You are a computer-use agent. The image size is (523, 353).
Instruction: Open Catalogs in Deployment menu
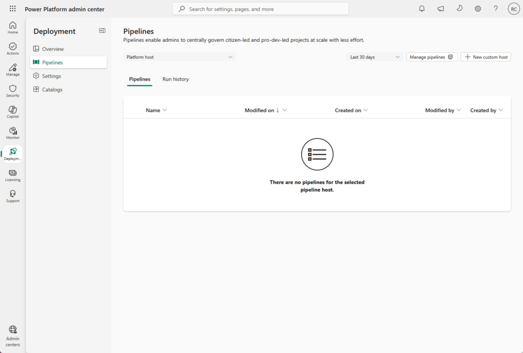pyautogui.click(x=68, y=89)
